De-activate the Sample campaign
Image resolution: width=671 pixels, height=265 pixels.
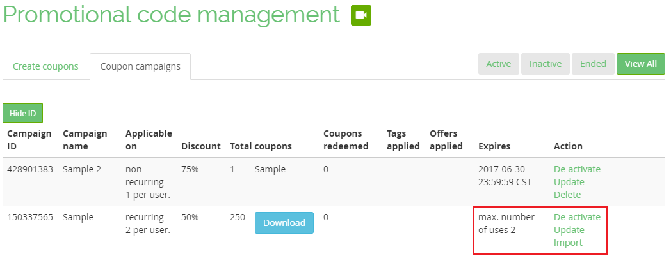tap(577, 217)
